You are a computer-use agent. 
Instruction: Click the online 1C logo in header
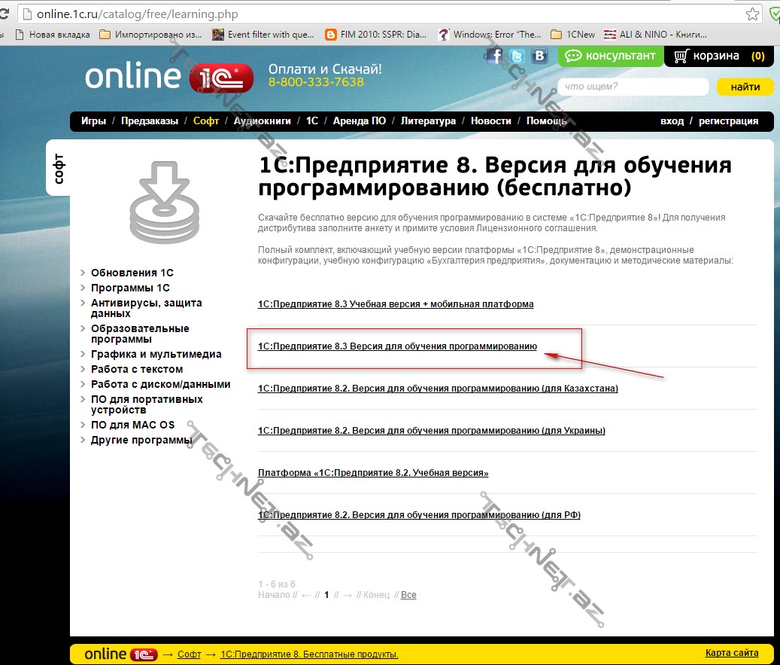[162, 77]
